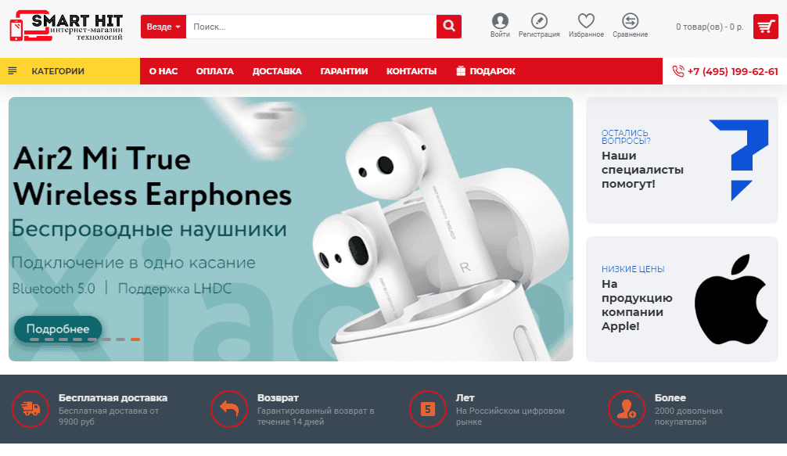Open the red shopping cart icon

pos(765,27)
